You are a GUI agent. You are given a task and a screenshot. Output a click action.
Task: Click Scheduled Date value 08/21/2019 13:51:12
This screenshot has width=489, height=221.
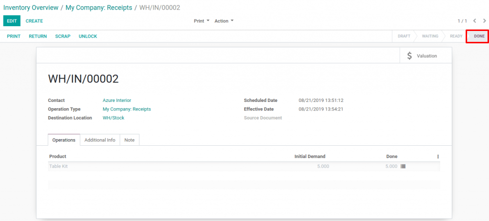click(x=321, y=100)
